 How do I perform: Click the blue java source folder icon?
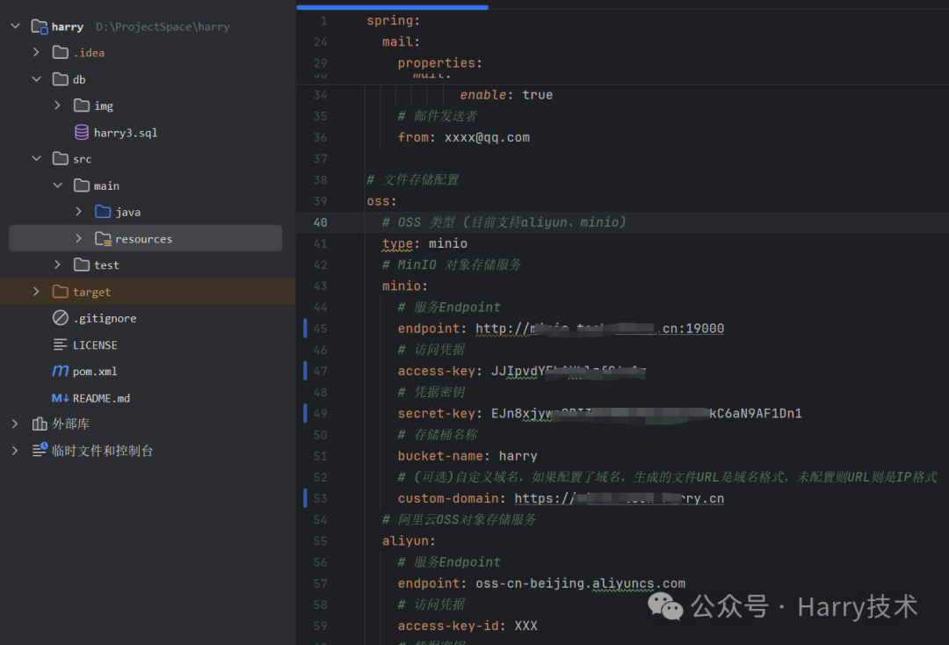(x=103, y=212)
